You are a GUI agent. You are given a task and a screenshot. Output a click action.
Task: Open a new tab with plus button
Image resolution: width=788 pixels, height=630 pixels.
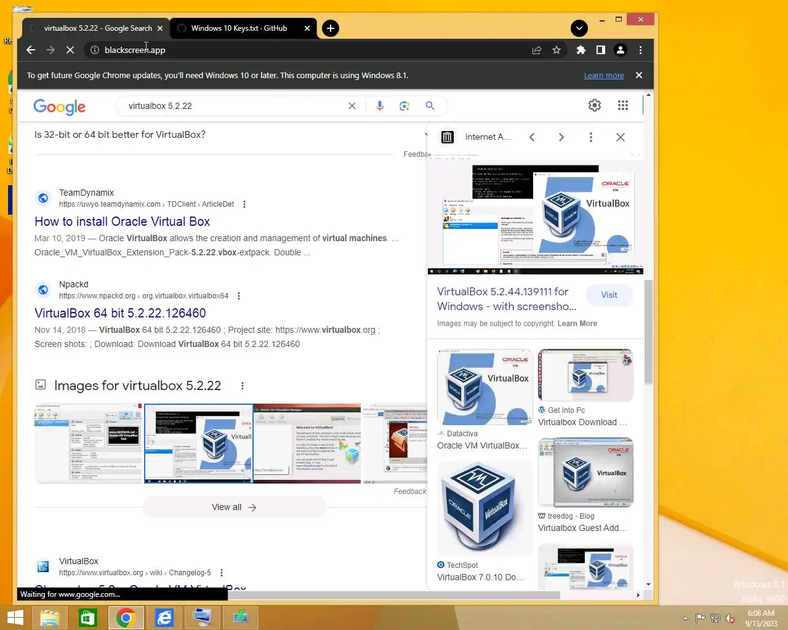click(331, 28)
